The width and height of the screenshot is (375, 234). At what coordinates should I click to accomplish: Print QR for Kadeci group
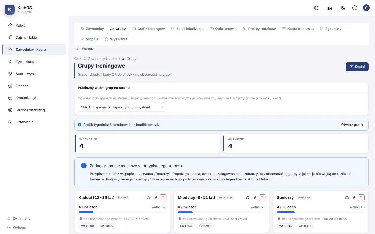click(x=148, y=198)
